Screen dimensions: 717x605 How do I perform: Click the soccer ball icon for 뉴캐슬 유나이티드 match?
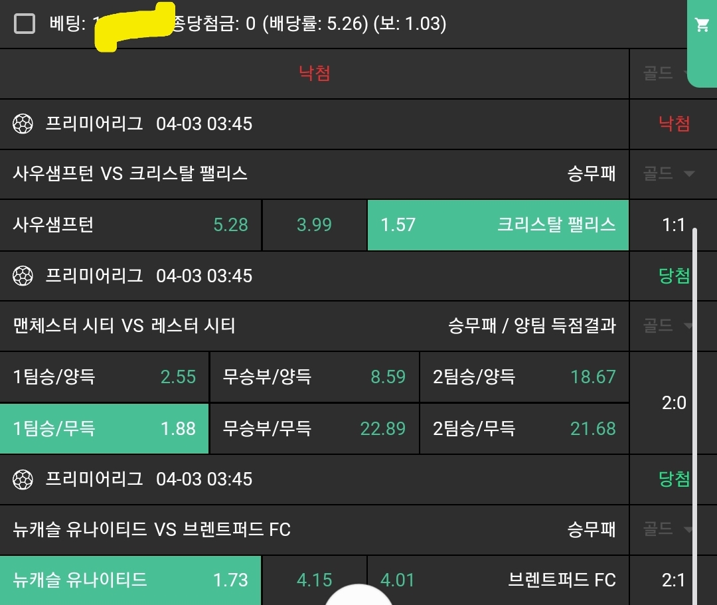point(23,480)
